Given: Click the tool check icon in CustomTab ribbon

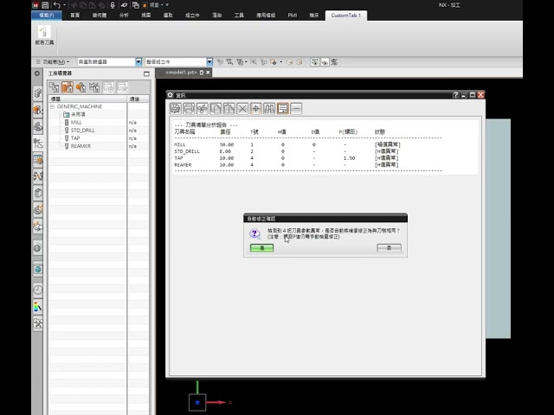Looking at the screenshot, I should (x=44, y=32).
